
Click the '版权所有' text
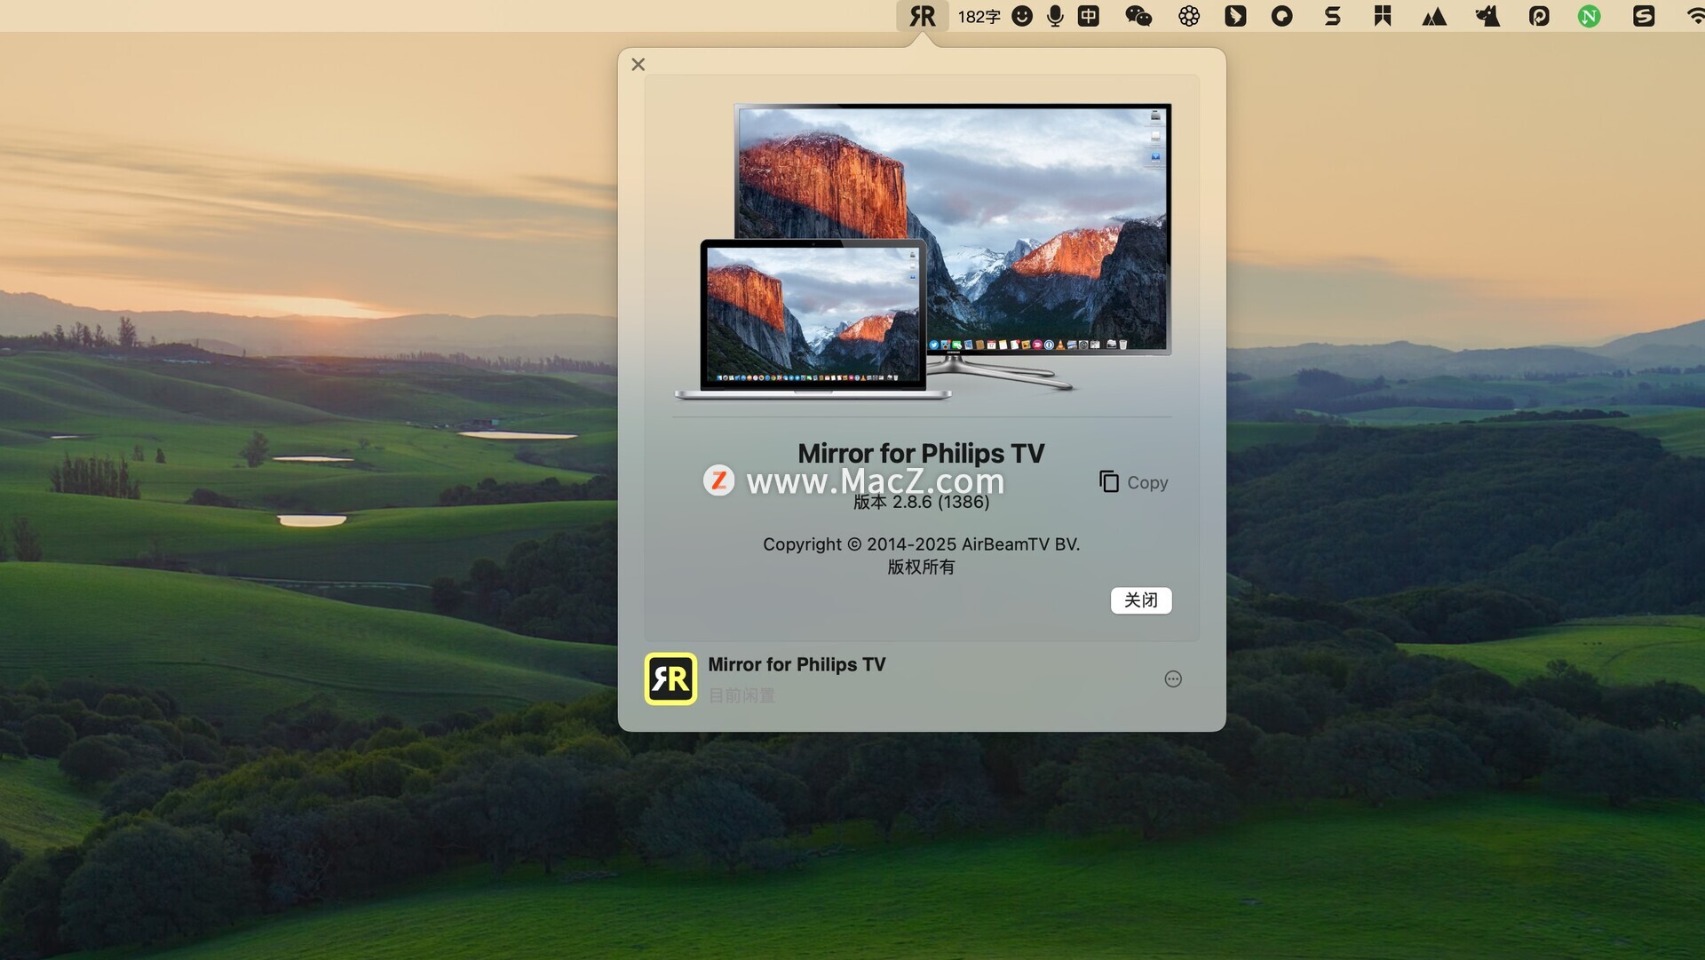[921, 567]
